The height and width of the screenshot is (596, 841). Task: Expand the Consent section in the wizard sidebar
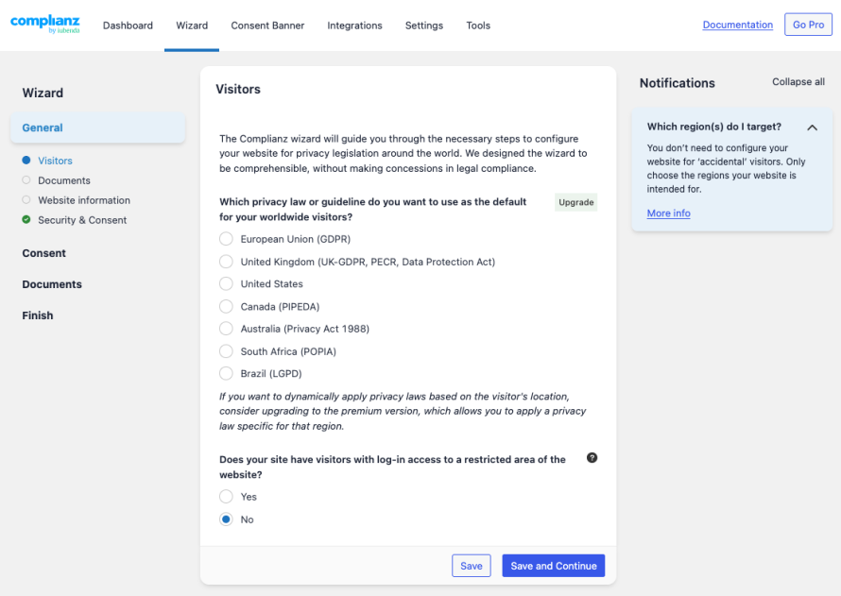(43, 252)
